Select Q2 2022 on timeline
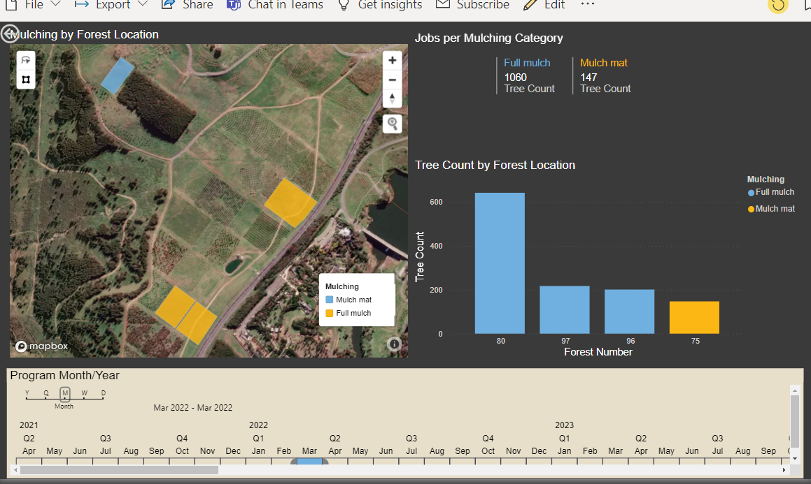This screenshot has width=811, height=484. pyautogui.click(x=335, y=438)
